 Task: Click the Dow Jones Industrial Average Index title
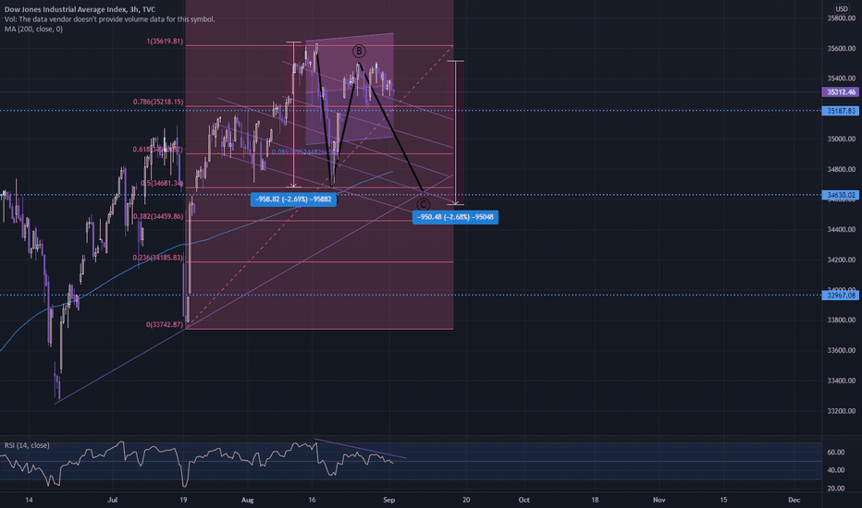(x=80, y=9)
